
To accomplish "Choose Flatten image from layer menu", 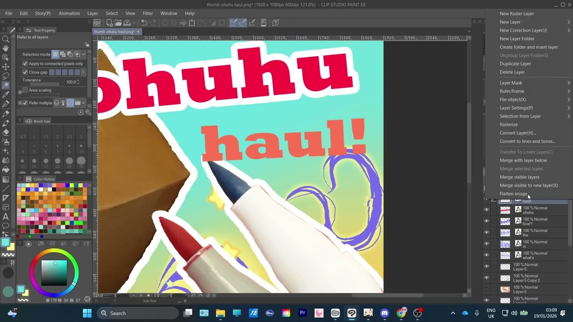I will pyautogui.click(x=513, y=194).
